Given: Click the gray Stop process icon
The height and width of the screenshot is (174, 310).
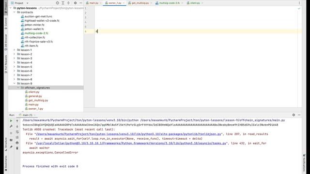Looking at the screenshot, I should tap(11, 133).
